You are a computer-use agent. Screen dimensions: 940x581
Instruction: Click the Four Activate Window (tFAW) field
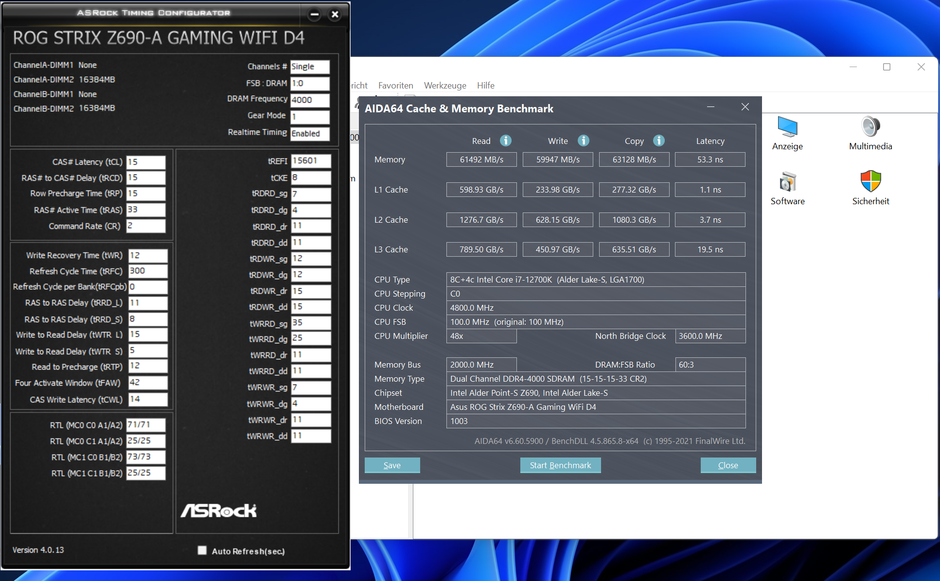pyautogui.click(x=148, y=383)
